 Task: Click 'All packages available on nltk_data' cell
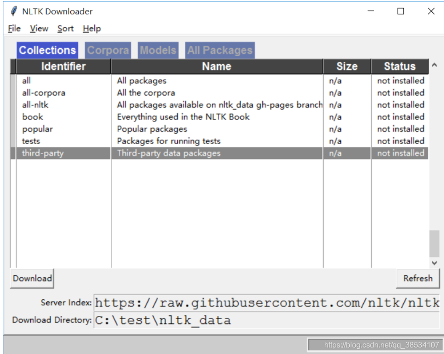tap(220, 105)
